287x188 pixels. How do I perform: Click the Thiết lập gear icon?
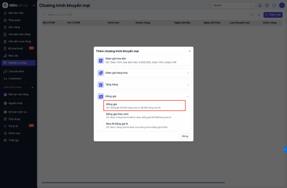5,141
